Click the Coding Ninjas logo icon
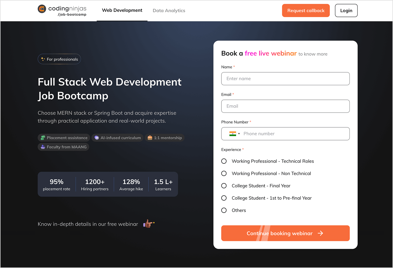The width and height of the screenshot is (393, 268). click(42, 9)
